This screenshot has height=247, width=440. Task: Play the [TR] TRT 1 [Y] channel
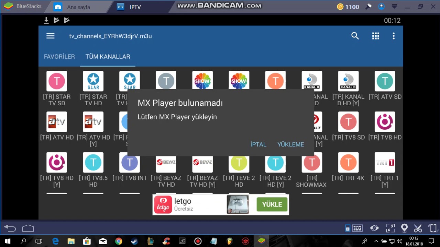pyautogui.click(x=385, y=170)
